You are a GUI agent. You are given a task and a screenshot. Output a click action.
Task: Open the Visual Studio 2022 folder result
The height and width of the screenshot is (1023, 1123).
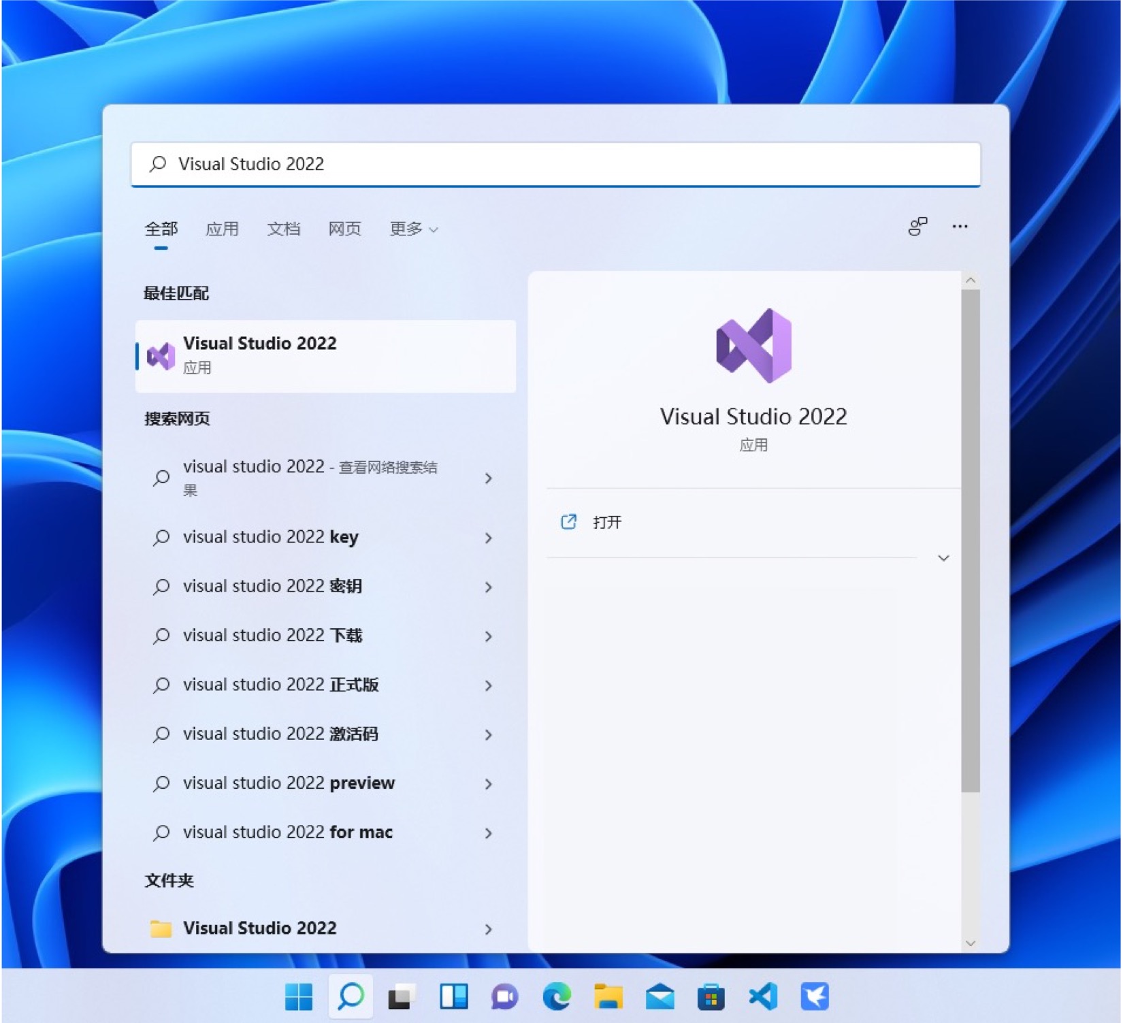(325, 928)
